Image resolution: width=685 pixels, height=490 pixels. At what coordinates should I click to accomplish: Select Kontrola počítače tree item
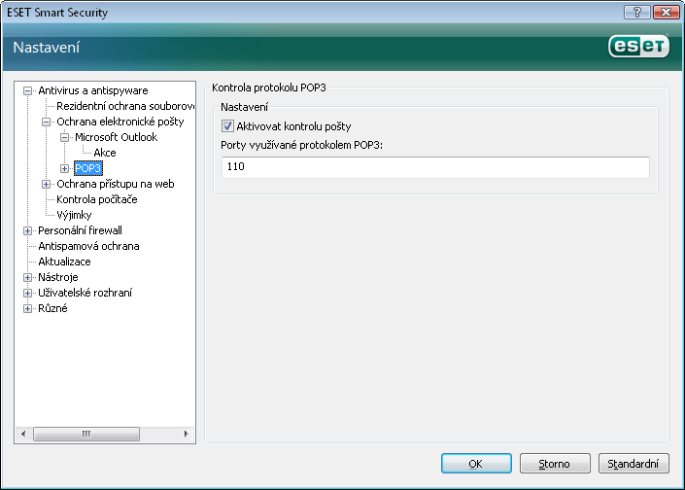(x=97, y=199)
